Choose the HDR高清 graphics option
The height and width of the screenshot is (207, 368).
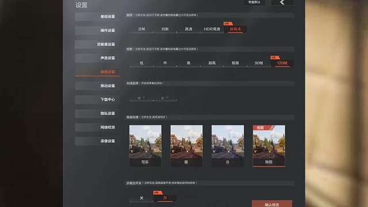coord(212,29)
